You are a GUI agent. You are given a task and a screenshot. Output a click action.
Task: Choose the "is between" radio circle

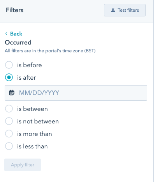pos(9,109)
